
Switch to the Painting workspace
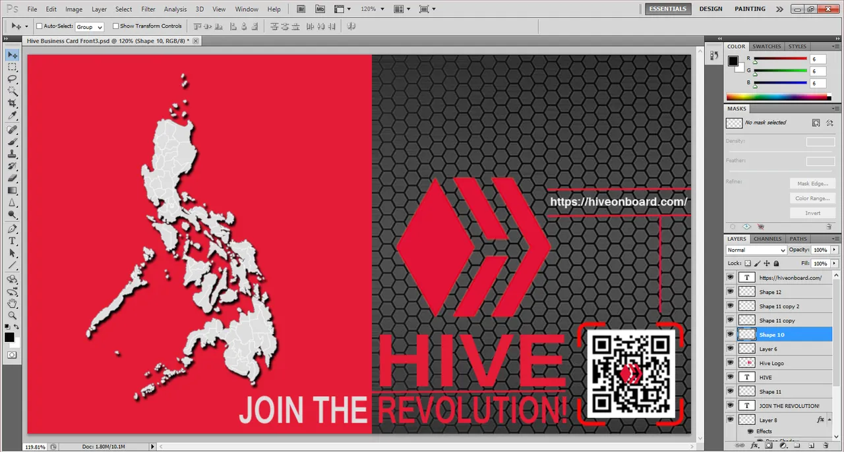point(750,9)
